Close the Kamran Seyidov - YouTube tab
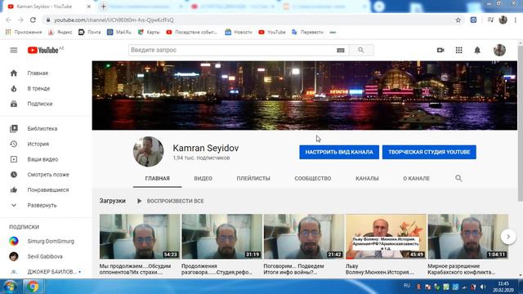 [89, 7]
